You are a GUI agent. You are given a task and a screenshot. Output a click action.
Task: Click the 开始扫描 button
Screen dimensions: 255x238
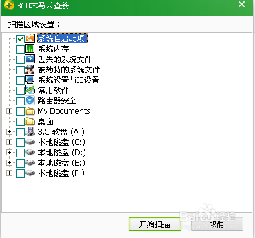155,224
